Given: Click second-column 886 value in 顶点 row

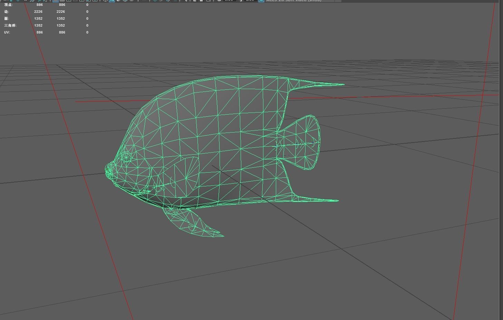Looking at the screenshot, I should tap(62, 5).
